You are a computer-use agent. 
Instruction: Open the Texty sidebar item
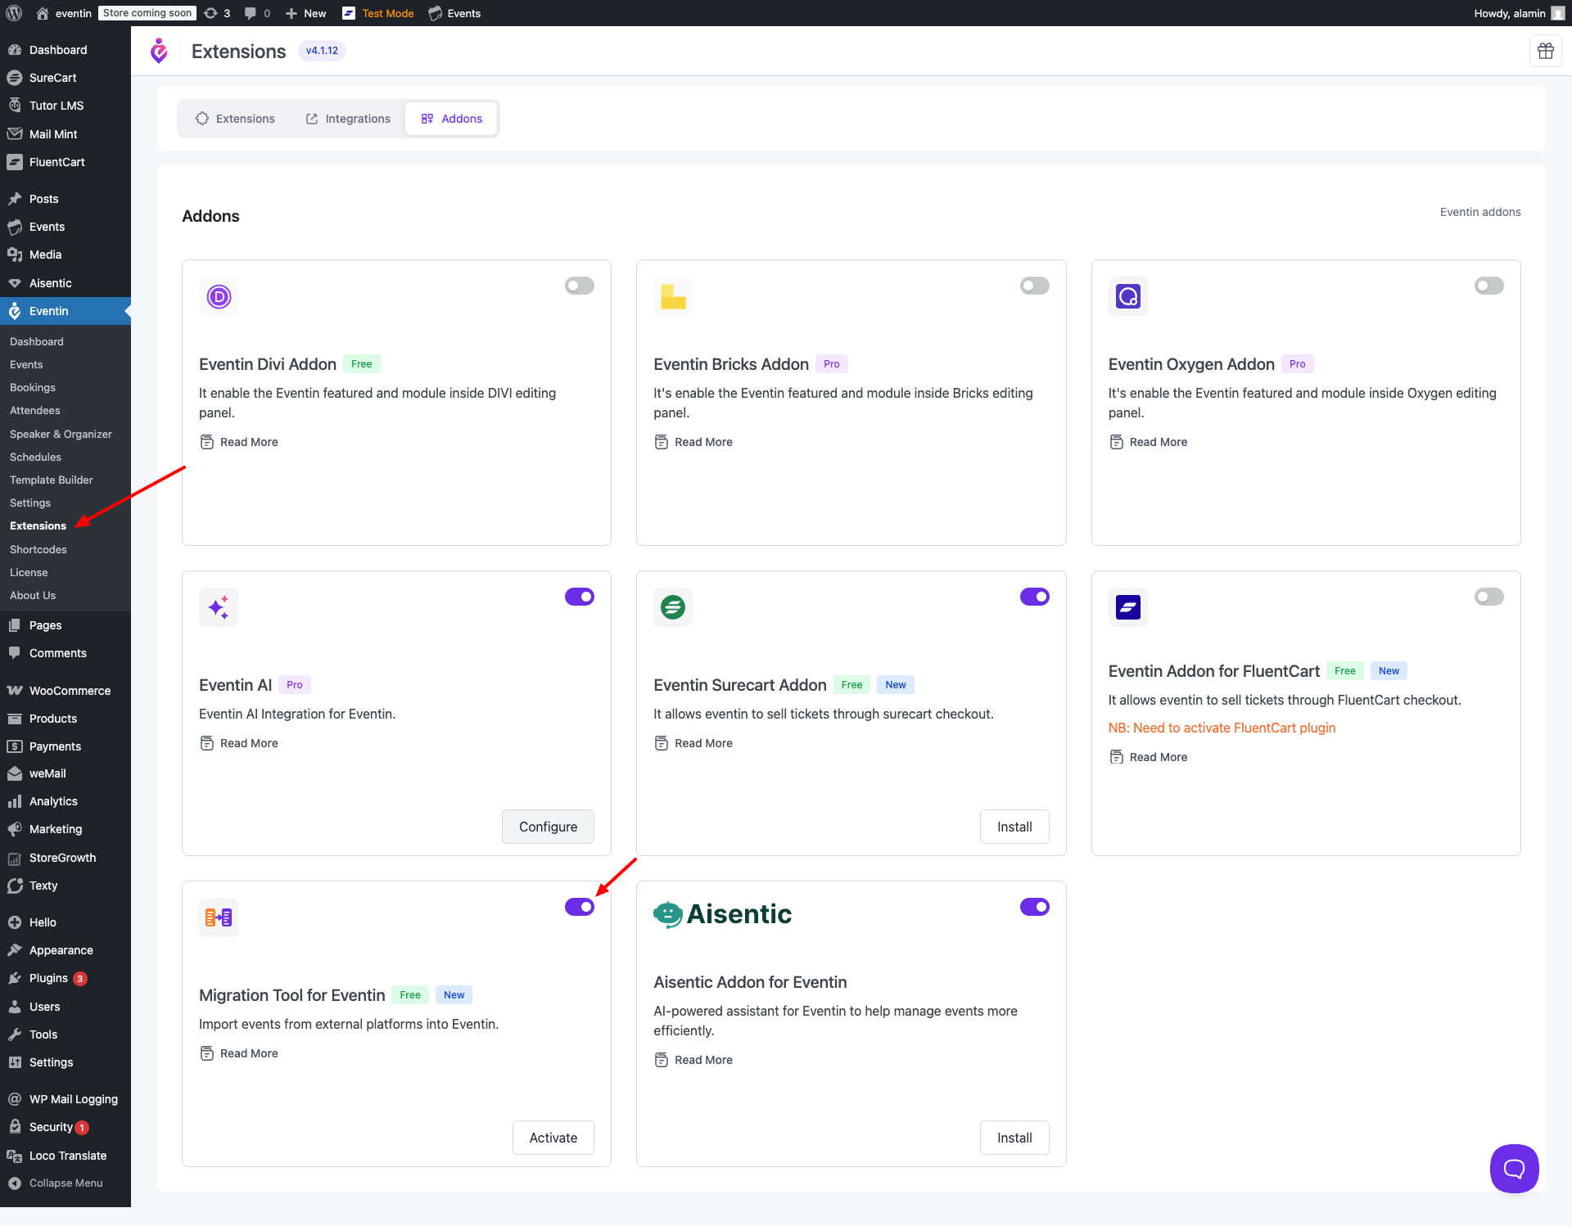click(65, 886)
